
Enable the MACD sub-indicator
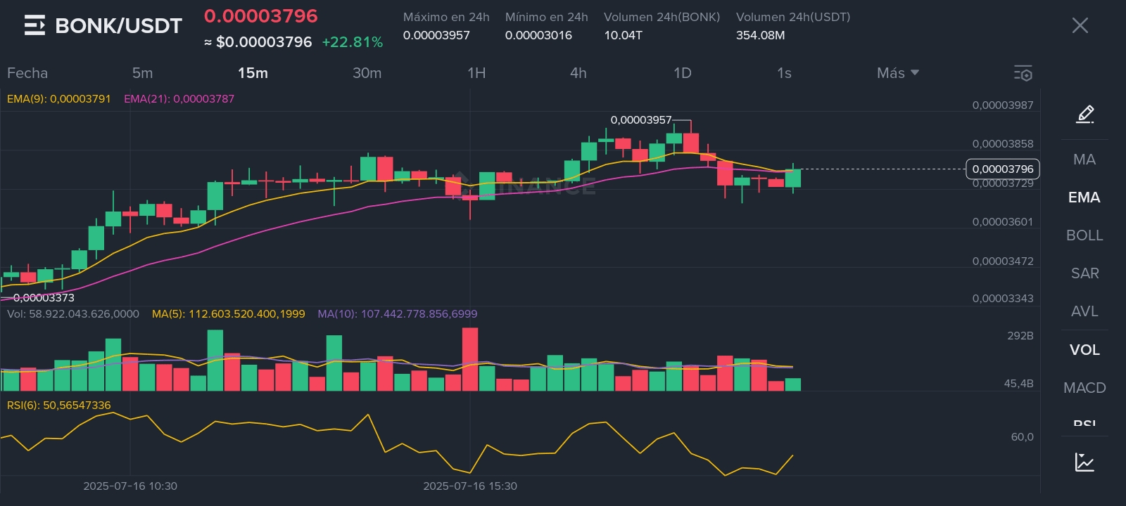pos(1084,388)
